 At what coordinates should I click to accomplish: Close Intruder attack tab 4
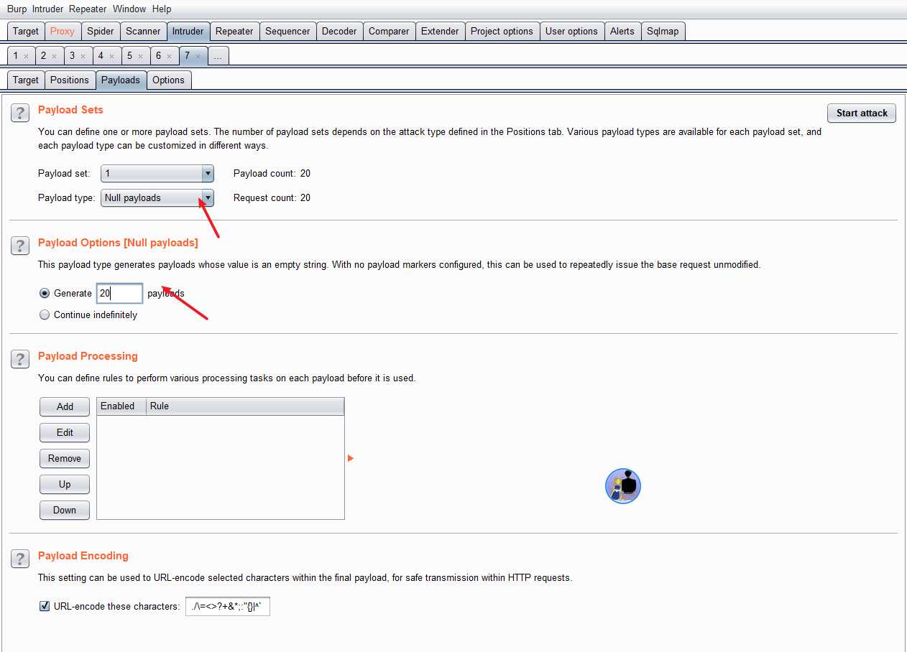click(111, 56)
